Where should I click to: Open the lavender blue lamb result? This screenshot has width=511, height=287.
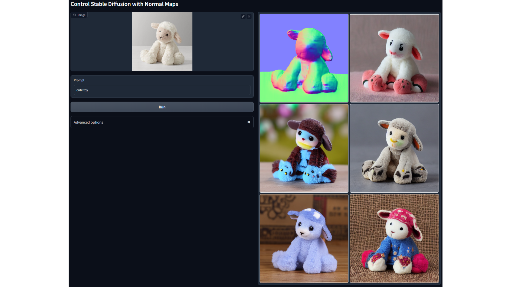tap(304, 238)
